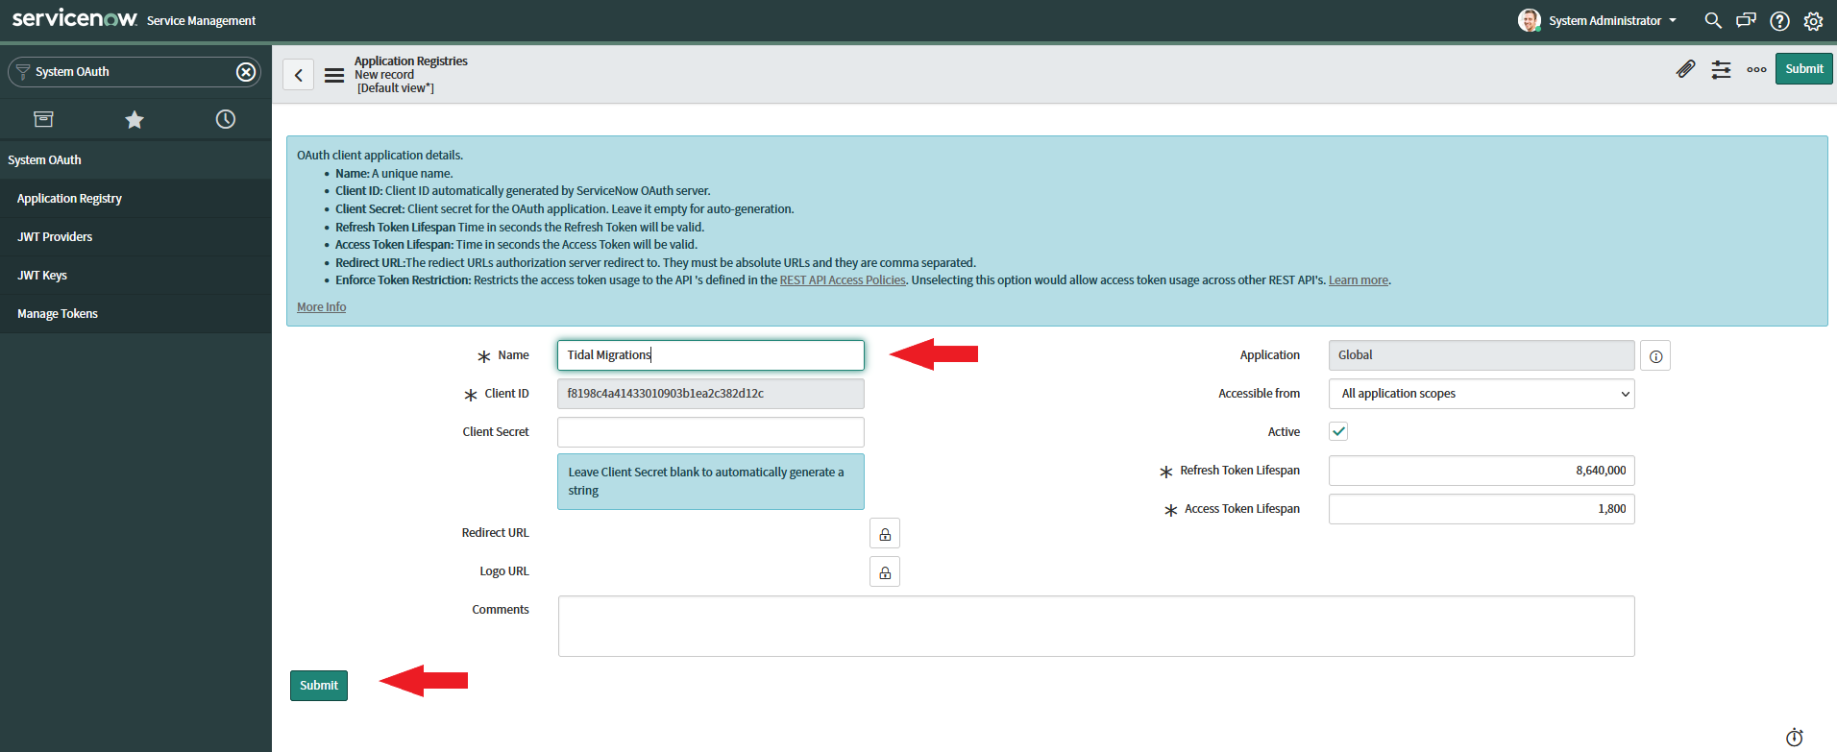Open the Accessible from dropdown
The image size is (1837, 752).
click(1482, 394)
